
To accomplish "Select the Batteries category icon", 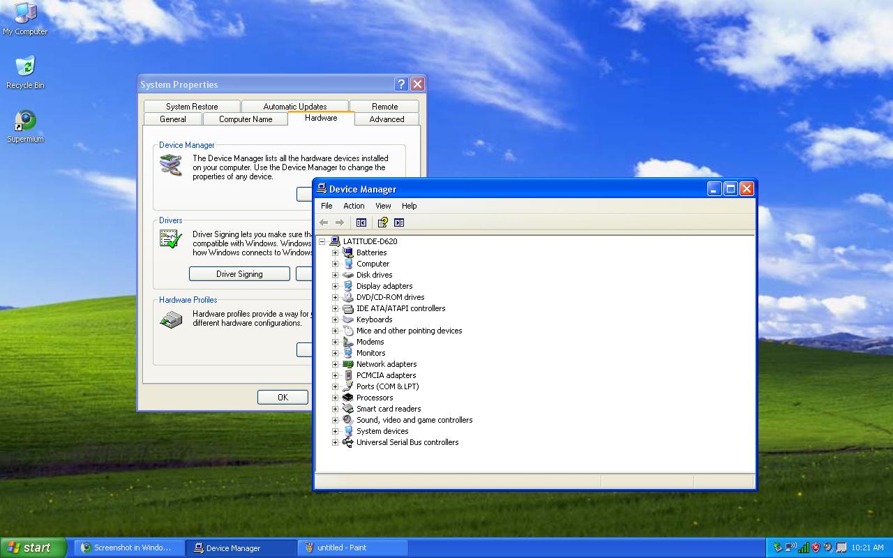I will [x=348, y=252].
